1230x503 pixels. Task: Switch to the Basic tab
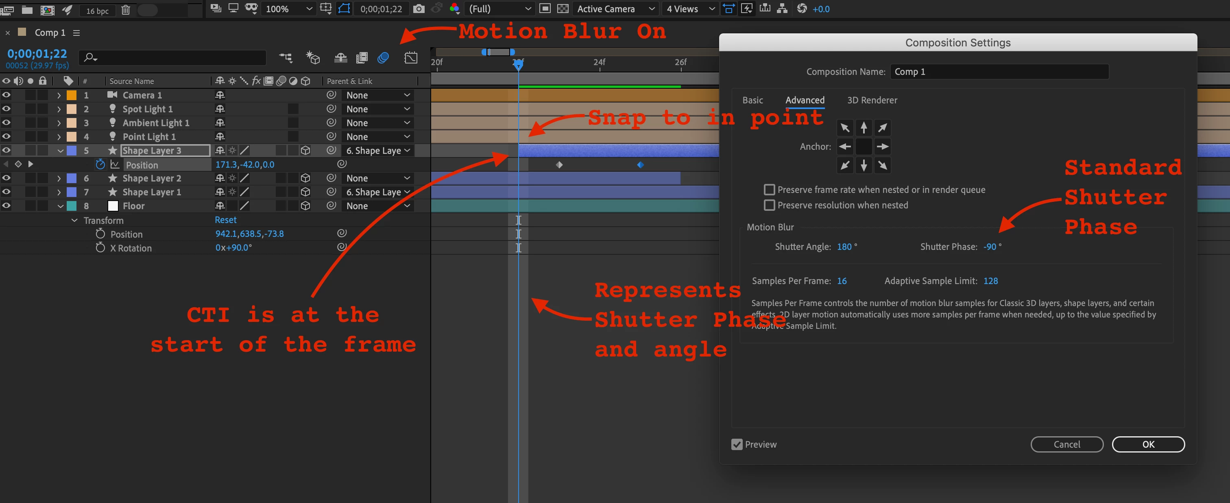752,100
